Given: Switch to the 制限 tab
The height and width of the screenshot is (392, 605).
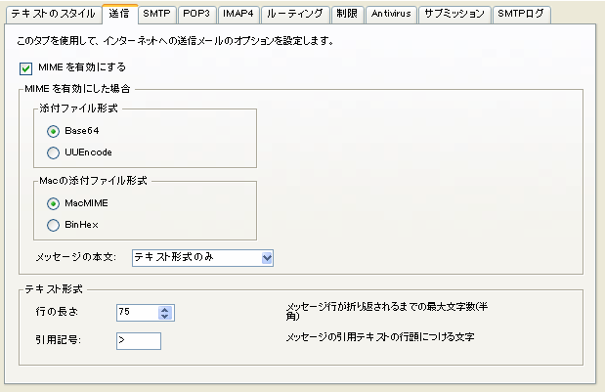Looking at the screenshot, I should [x=346, y=15].
